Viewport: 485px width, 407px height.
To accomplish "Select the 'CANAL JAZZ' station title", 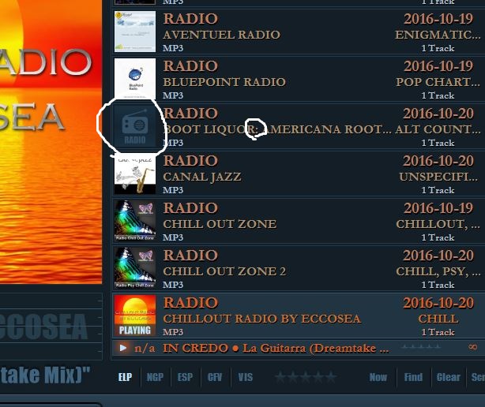I will click(202, 177).
